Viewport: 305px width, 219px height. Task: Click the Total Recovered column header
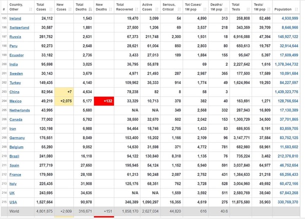coord(126,7)
